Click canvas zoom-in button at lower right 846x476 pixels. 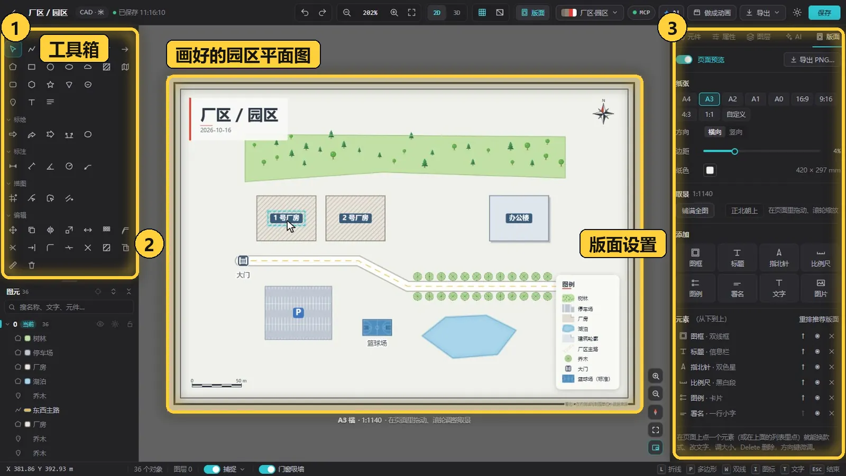[x=656, y=376]
